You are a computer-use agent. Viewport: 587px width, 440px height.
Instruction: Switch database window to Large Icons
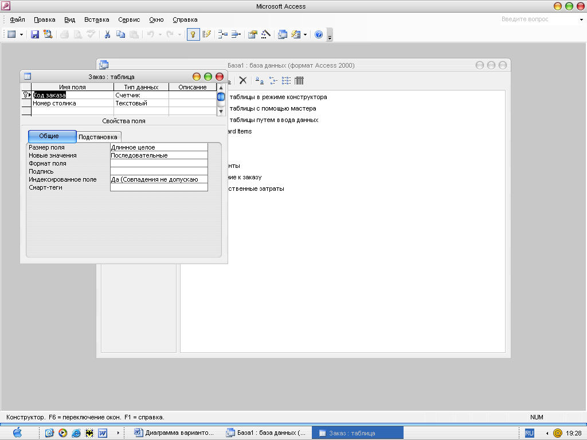pos(260,80)
